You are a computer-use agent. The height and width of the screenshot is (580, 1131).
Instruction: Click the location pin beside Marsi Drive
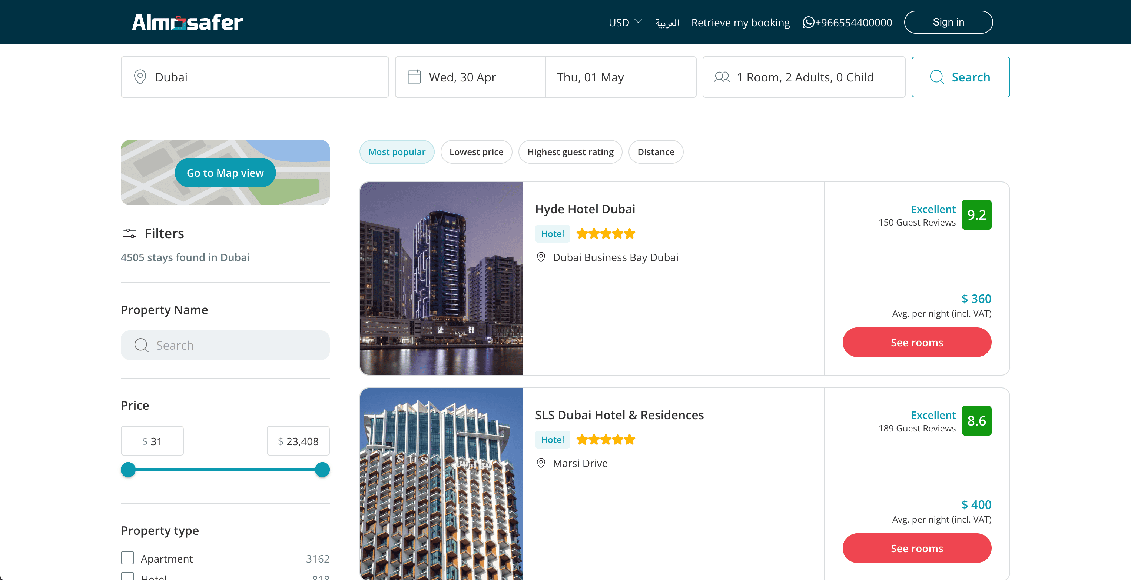[x=541, y=463]
